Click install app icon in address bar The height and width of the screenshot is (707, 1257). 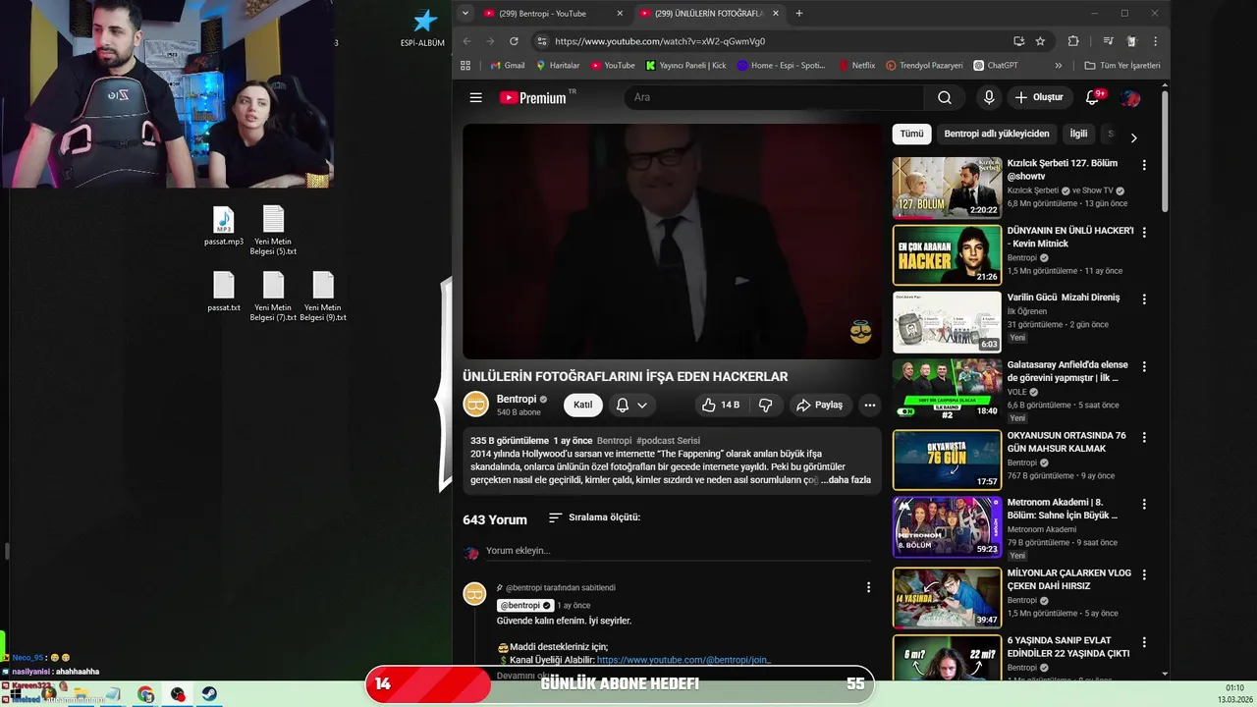pos(1018,41)
